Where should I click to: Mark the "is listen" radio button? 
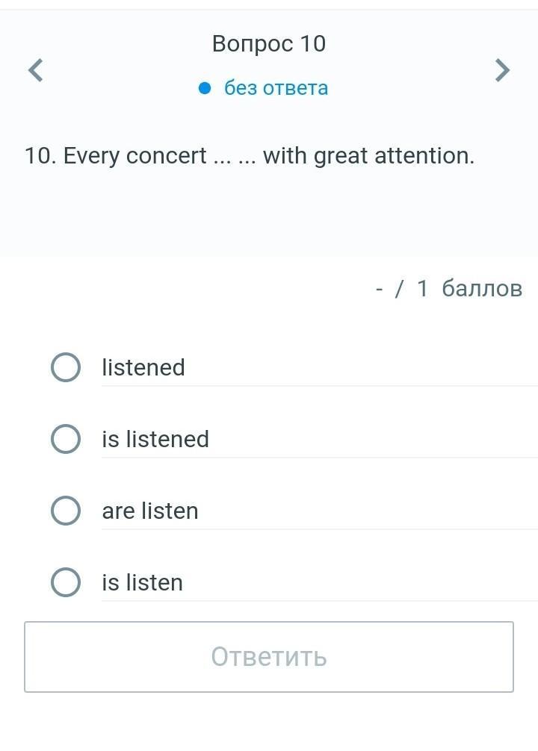pos(66,582)
